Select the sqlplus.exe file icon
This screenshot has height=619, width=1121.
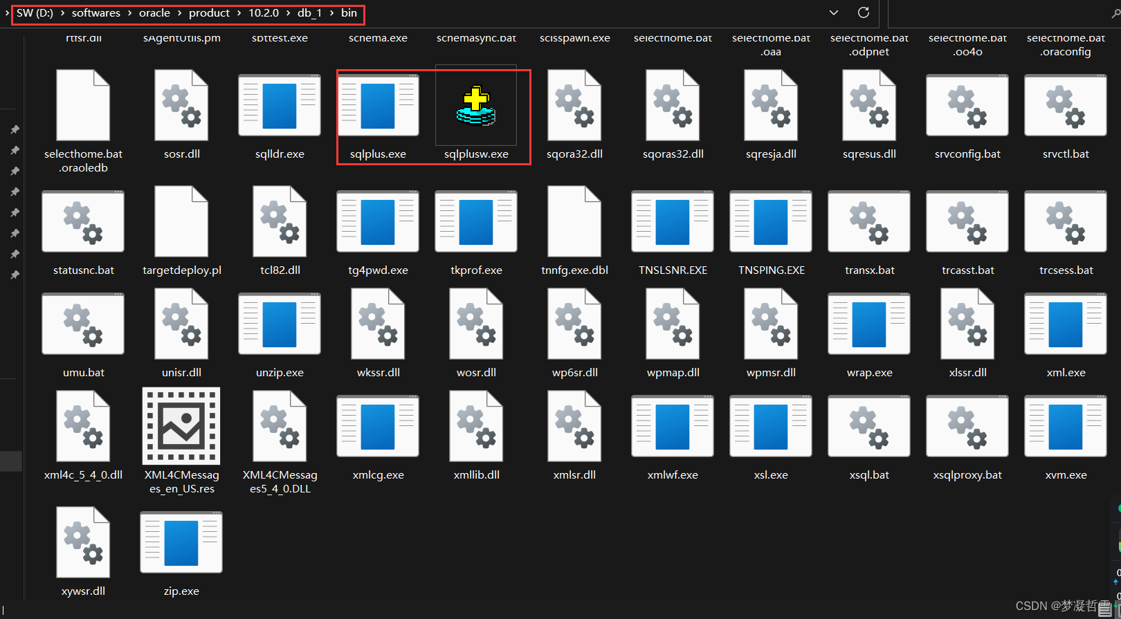coord(378,106)
